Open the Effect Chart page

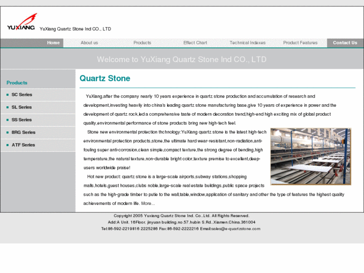tap(195, 43)
